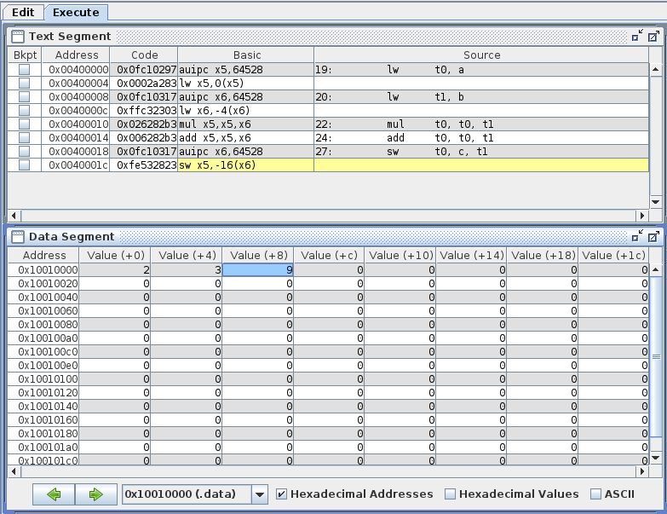Image resolution: width=667 pixels, height=514 pixels.
Task: Select highlighted data cell with value 9
Action: click(x=258, y=269)
